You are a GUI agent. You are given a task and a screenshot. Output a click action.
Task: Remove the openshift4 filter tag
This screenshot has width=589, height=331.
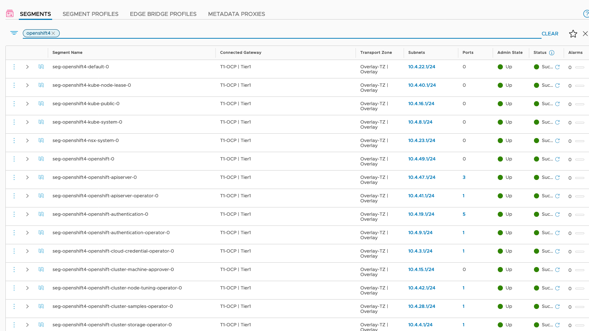pyautogui.click(x=53, y=33)
